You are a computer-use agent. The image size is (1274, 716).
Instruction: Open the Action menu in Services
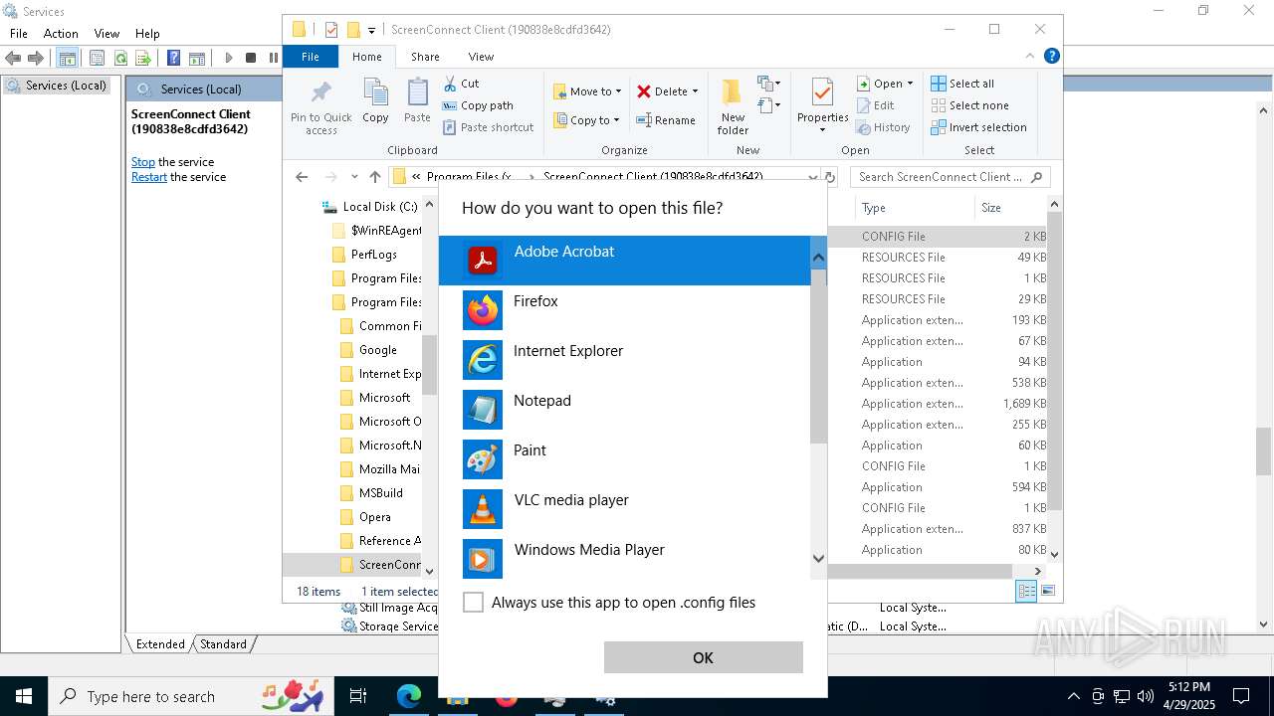click(61, 33)
